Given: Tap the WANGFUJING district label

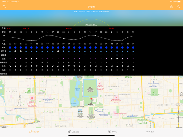Looking at the screenshot, I should tap(110, 95).
